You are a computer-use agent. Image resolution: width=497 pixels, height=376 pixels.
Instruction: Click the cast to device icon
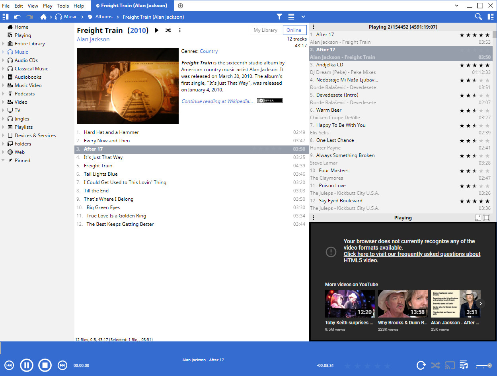[x=450, y=365]
